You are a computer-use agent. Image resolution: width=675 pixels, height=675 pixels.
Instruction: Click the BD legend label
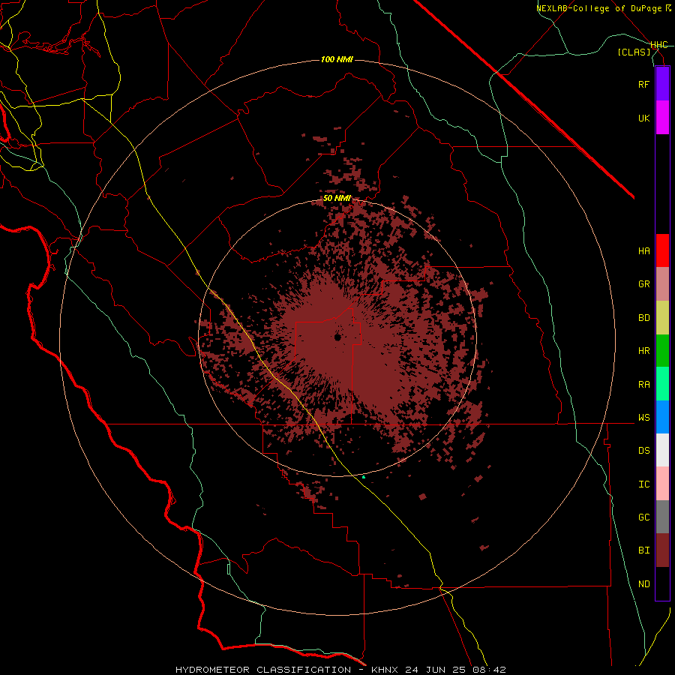643,318
